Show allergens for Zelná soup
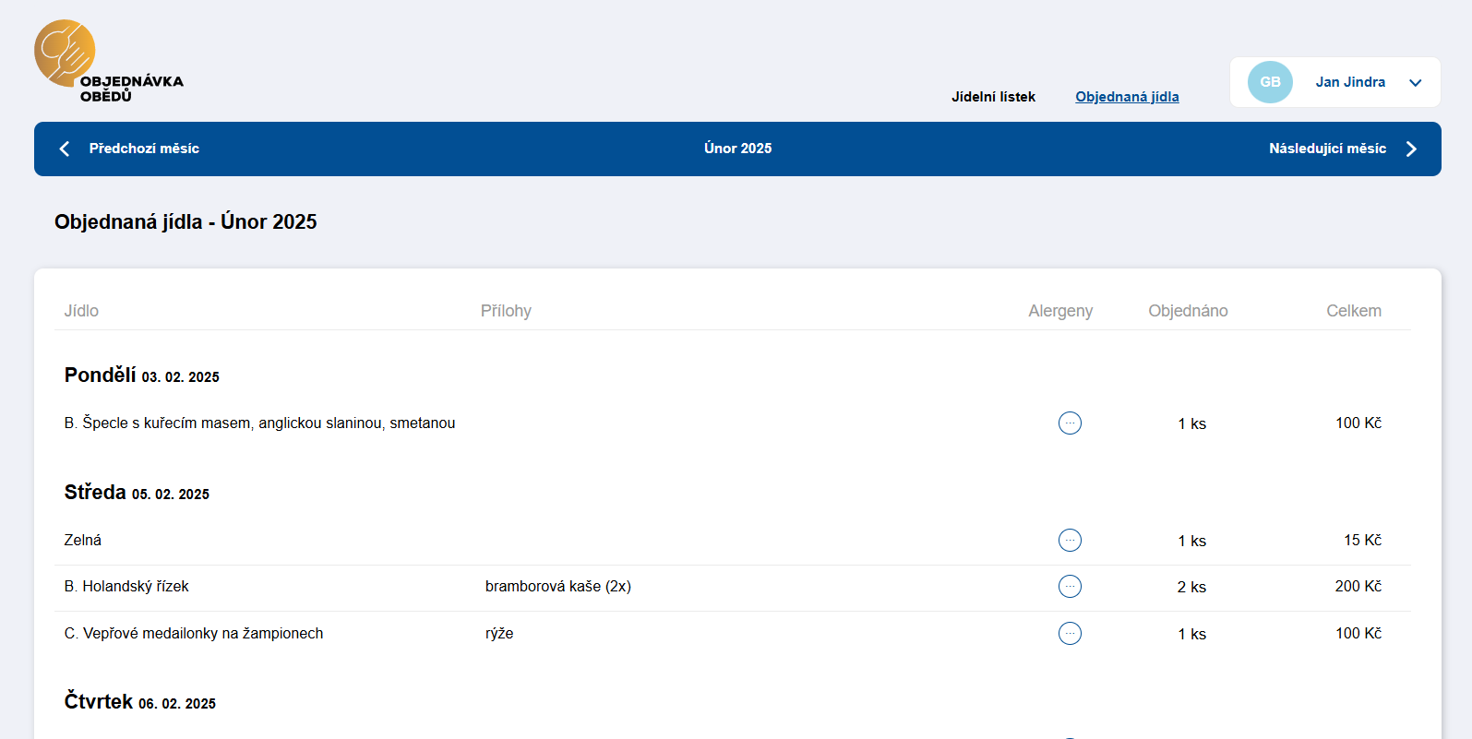This screenshot has width=1472, height=739. (1070, 541)
